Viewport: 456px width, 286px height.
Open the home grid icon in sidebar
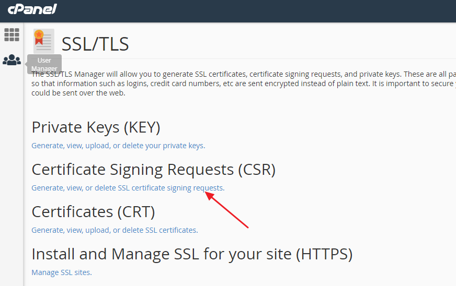(x=12, y=34)
